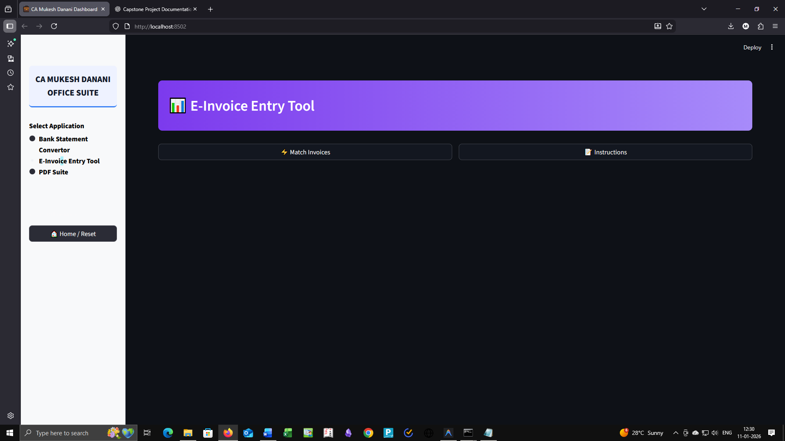The width and height of the screenshot is (785, 441).
Task: Open Firefox application hamburger menu
Action: pyautogui.click(x=775, y=26)
